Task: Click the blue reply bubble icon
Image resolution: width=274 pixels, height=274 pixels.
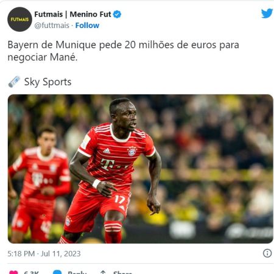Action: coord(57,272)
